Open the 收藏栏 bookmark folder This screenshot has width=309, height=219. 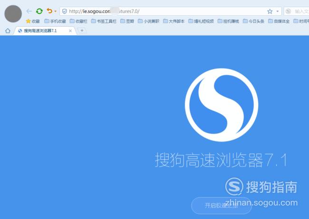(78, 21)
